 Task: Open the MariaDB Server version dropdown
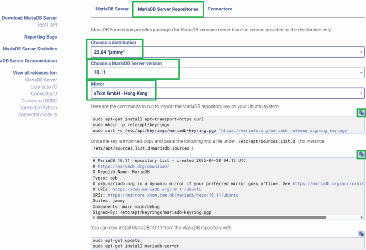tap(228, 72)
